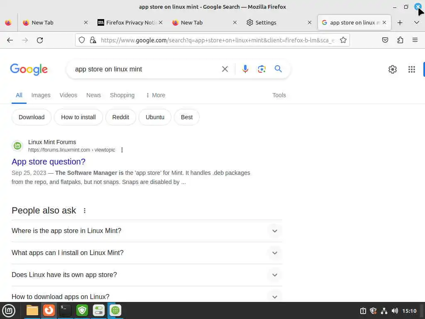The image size is (425, 319).
Task: Open Terminal from the taskbar
Action: click(x=65, y=310)
